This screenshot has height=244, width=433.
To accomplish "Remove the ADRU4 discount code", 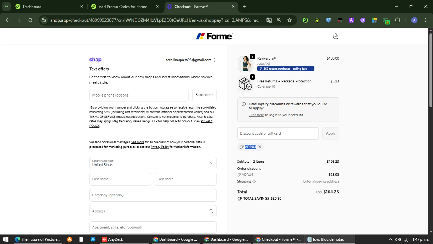I will (260, 147).
